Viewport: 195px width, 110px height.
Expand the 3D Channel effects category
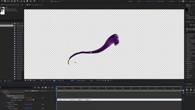(x=186, y=36)
